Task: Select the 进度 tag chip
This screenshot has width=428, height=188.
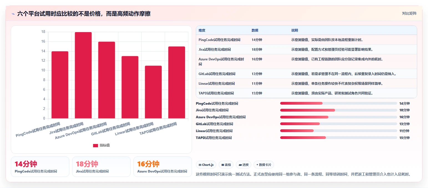Action: 244,165
